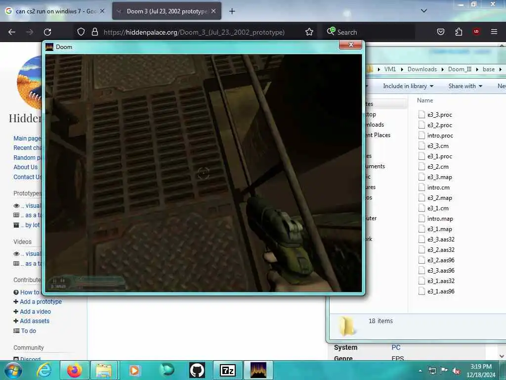Open the Action Center flag icon
The height and width of the screenshot is (380, 506).
point(444,371)
